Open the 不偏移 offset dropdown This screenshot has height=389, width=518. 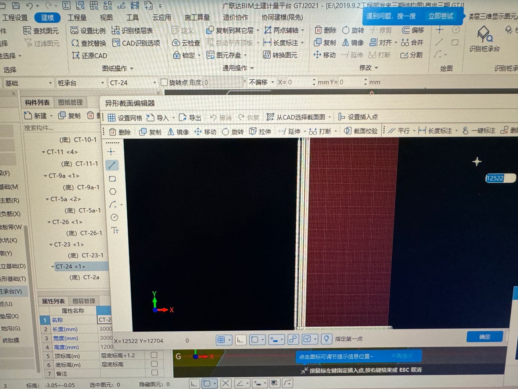[x=272, y=82]
